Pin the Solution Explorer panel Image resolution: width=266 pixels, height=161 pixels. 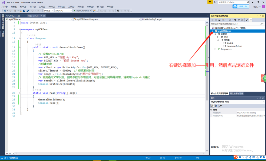pos(260,16)
